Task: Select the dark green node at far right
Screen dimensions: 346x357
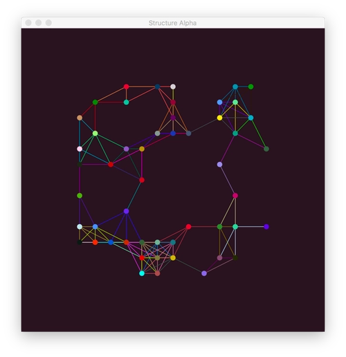Action: pos(266,149)
